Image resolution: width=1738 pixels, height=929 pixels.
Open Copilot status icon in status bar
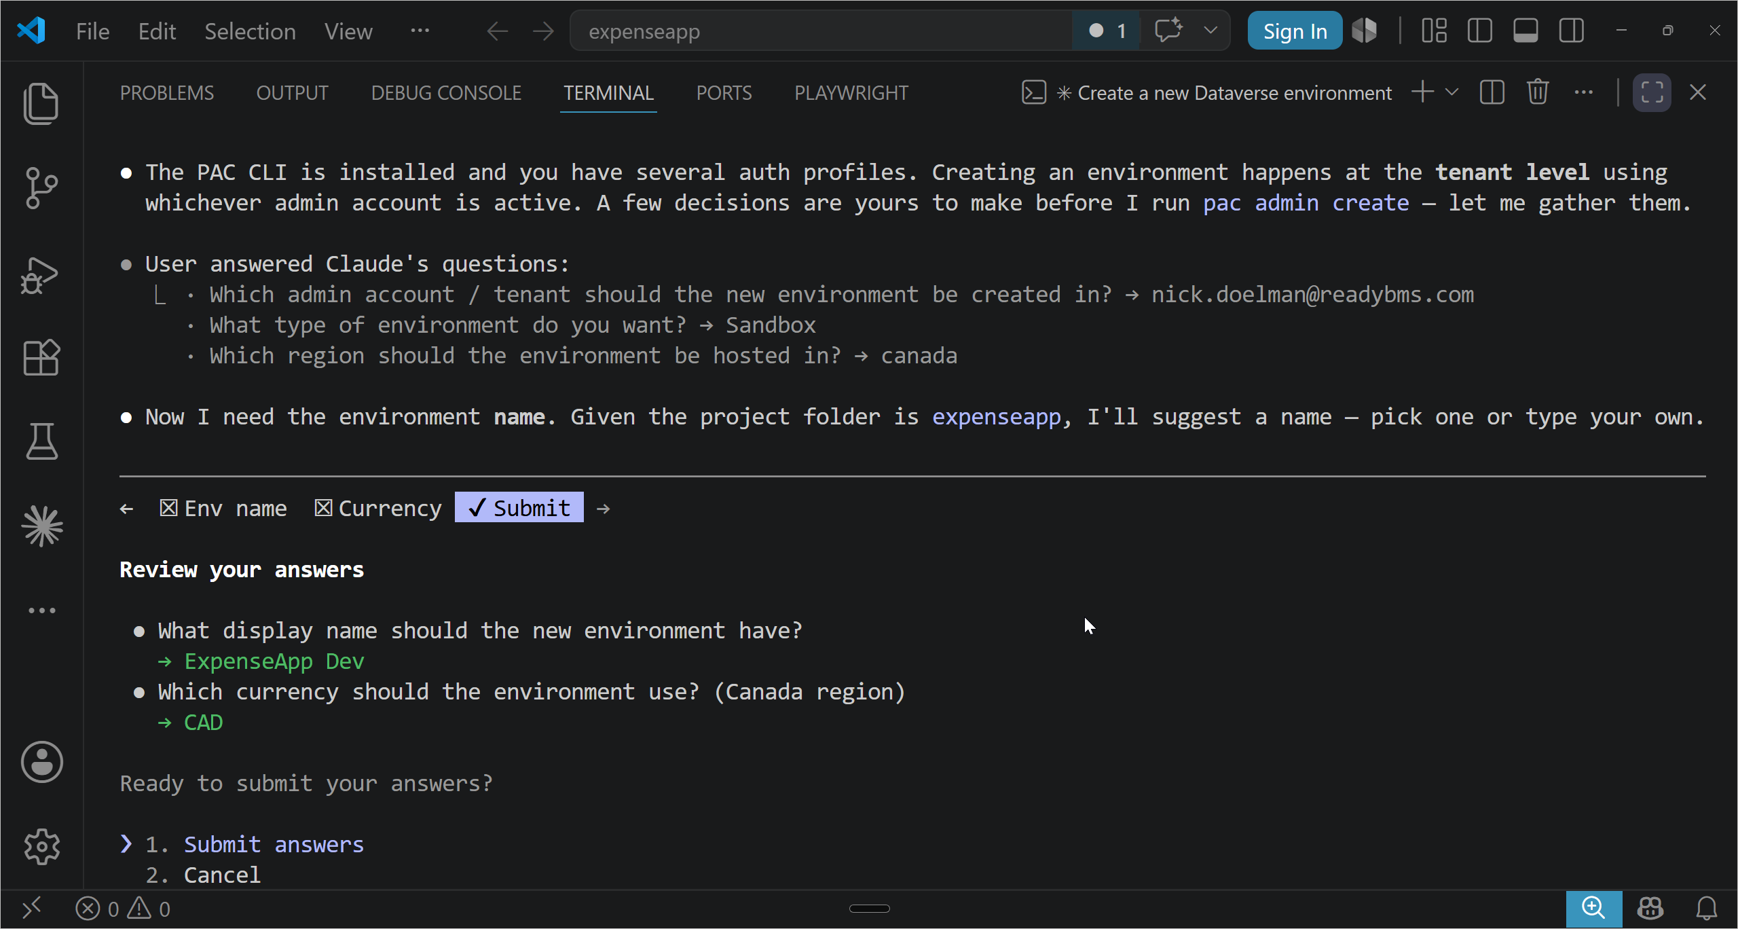pos(1650,909)
